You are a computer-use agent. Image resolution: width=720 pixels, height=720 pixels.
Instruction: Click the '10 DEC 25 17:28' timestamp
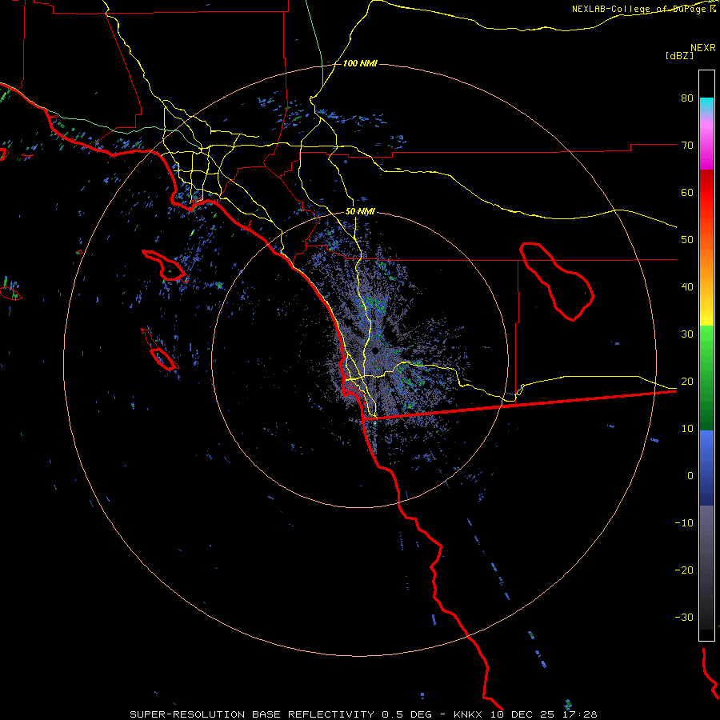[544, 714]
